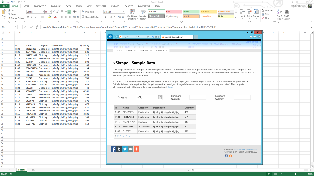Adjust the zoom slider in the status bar
Viewport: 314px width, 176px height.
[x=295, y=174]
